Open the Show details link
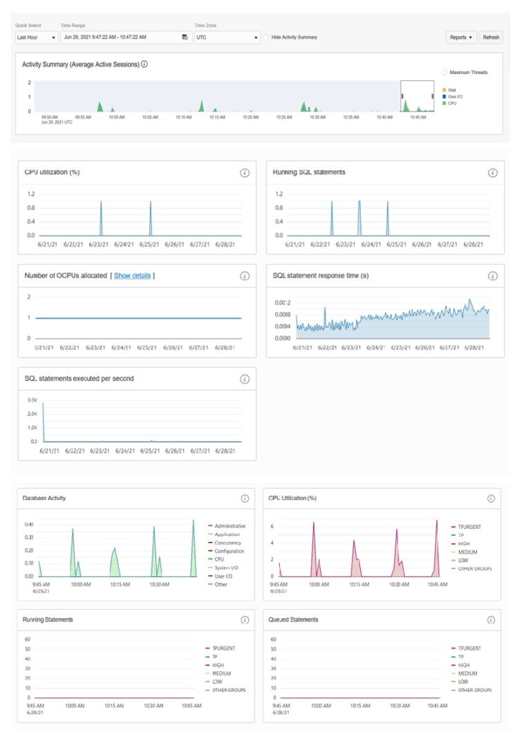Screen dimensions: 531x746 point(132,276)
